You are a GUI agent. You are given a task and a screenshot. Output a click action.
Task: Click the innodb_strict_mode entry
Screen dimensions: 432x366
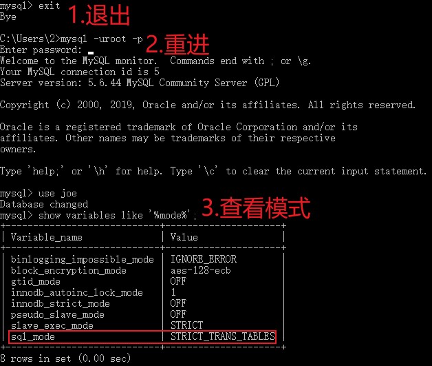[x=60, y=303]
